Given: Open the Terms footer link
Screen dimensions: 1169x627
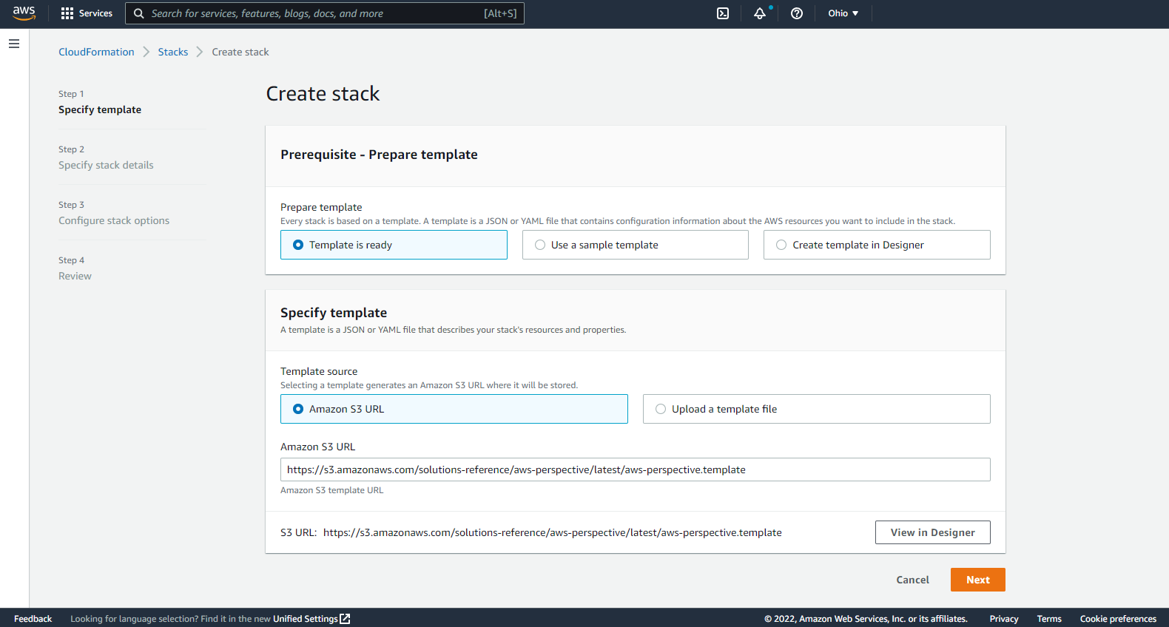Looking at the screenshot, I should coord(1049,619).
